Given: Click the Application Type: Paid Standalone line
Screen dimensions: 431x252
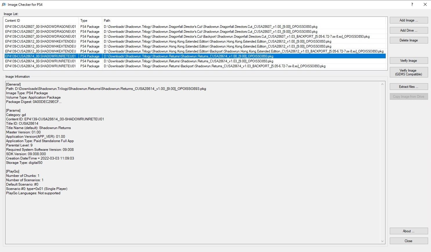Looking at the screenshot, I should [x=40, y=141].
